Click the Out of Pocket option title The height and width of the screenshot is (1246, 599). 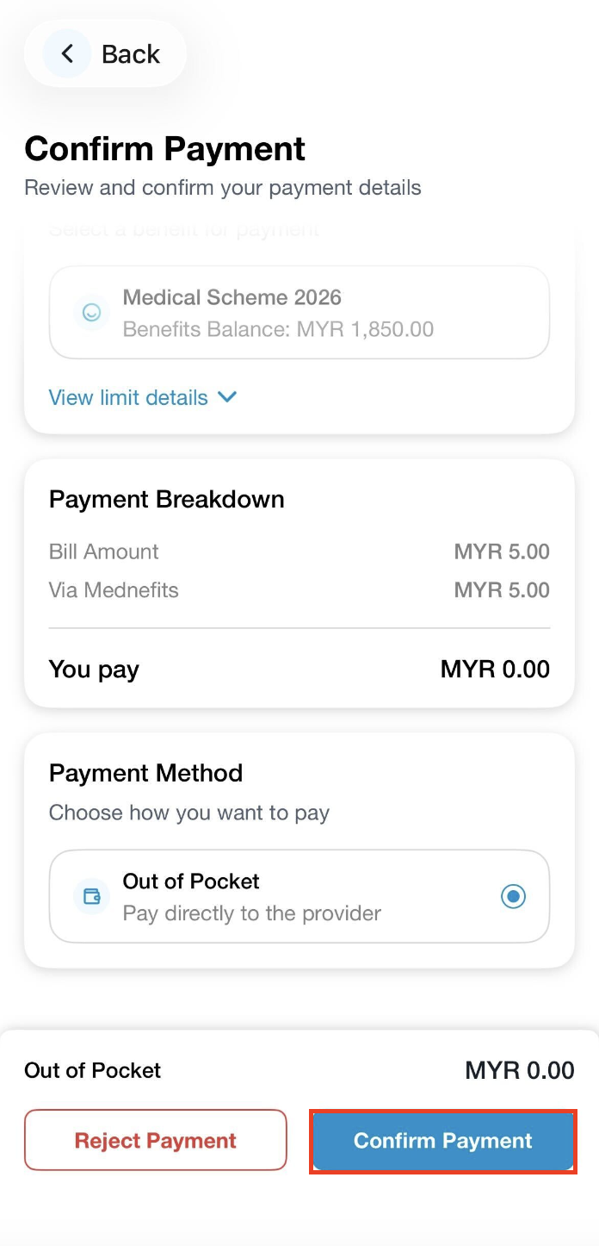click(191, 882)
